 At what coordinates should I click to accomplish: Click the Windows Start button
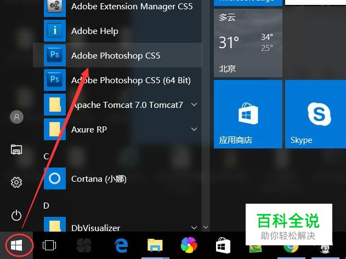pos(16,245)
